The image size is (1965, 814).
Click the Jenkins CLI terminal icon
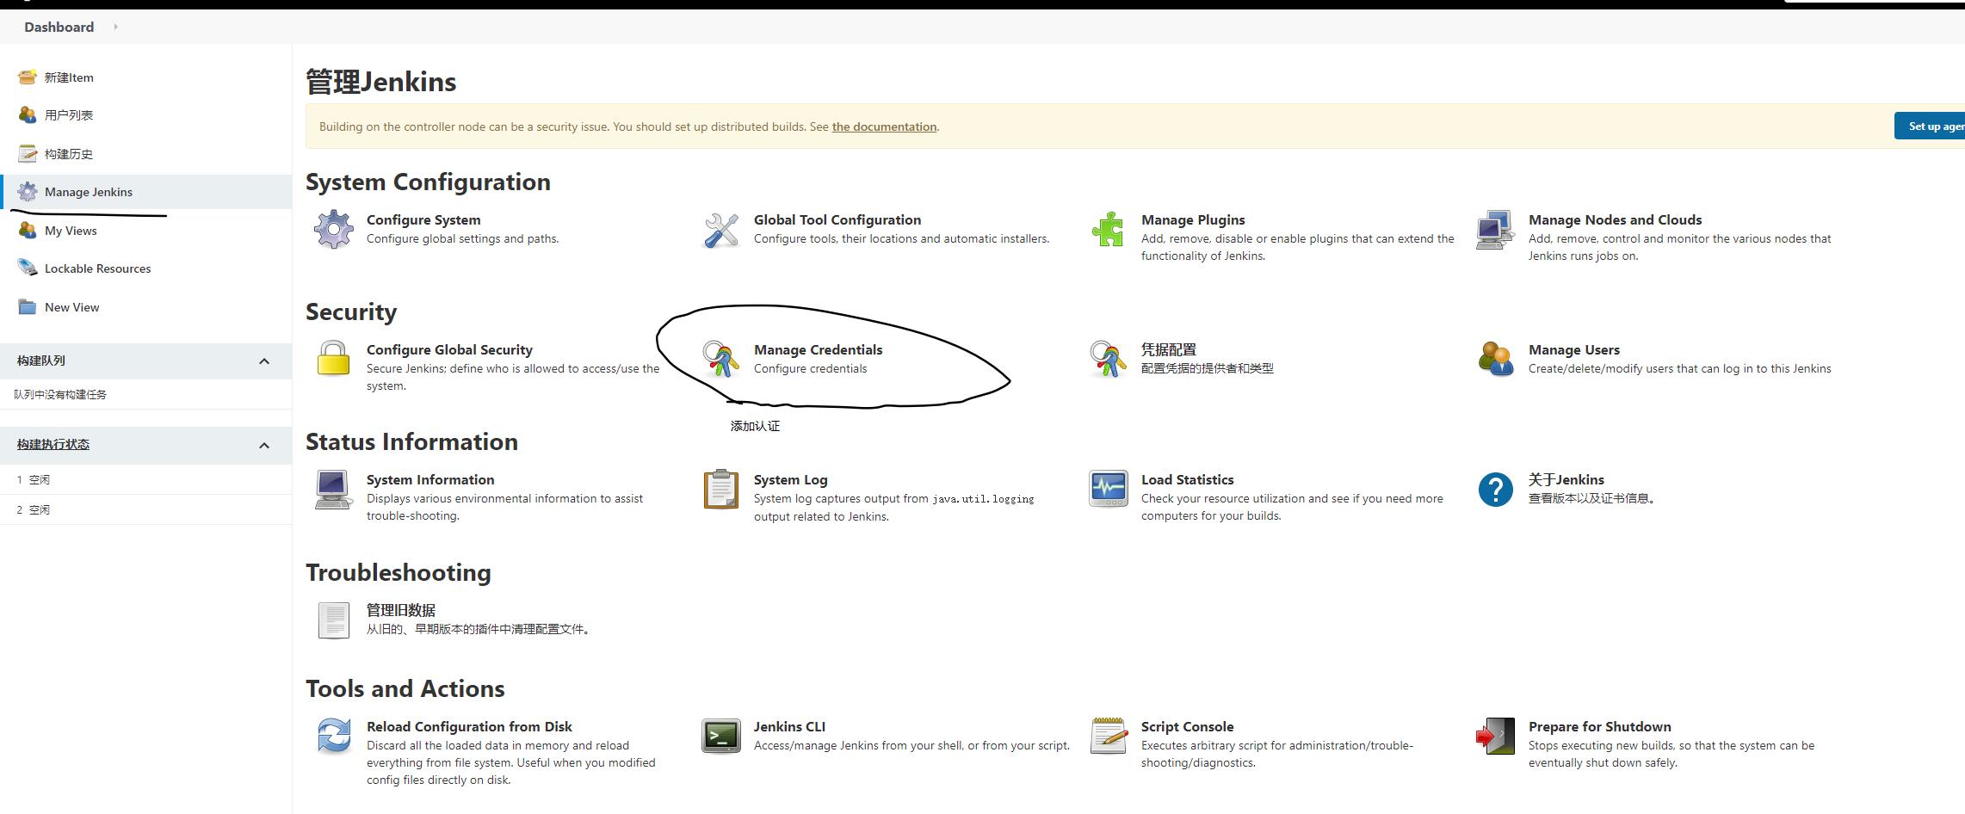pos(721,737)
